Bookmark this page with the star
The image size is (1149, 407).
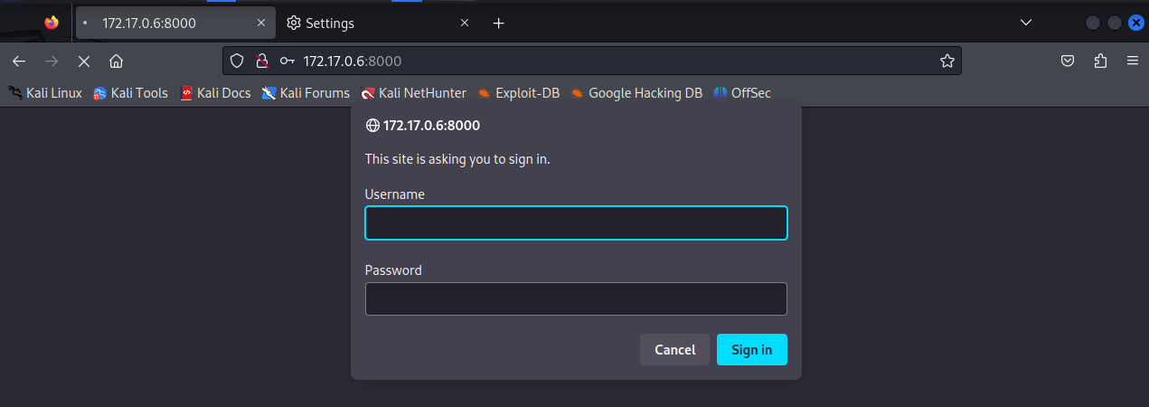[x=947, y=62]
